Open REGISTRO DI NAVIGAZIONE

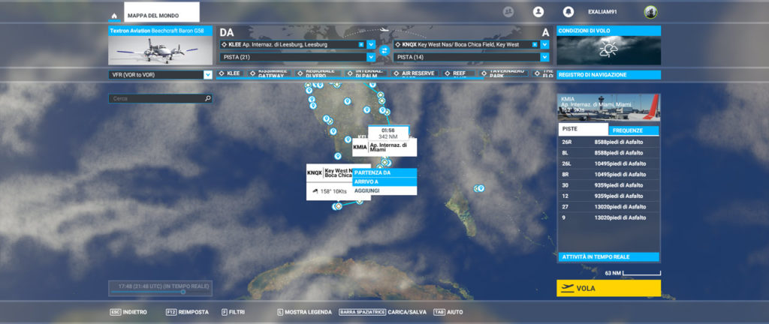coord(608,75)
